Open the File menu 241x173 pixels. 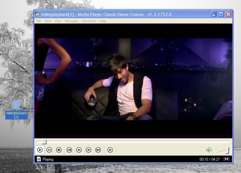coord(38,21)
